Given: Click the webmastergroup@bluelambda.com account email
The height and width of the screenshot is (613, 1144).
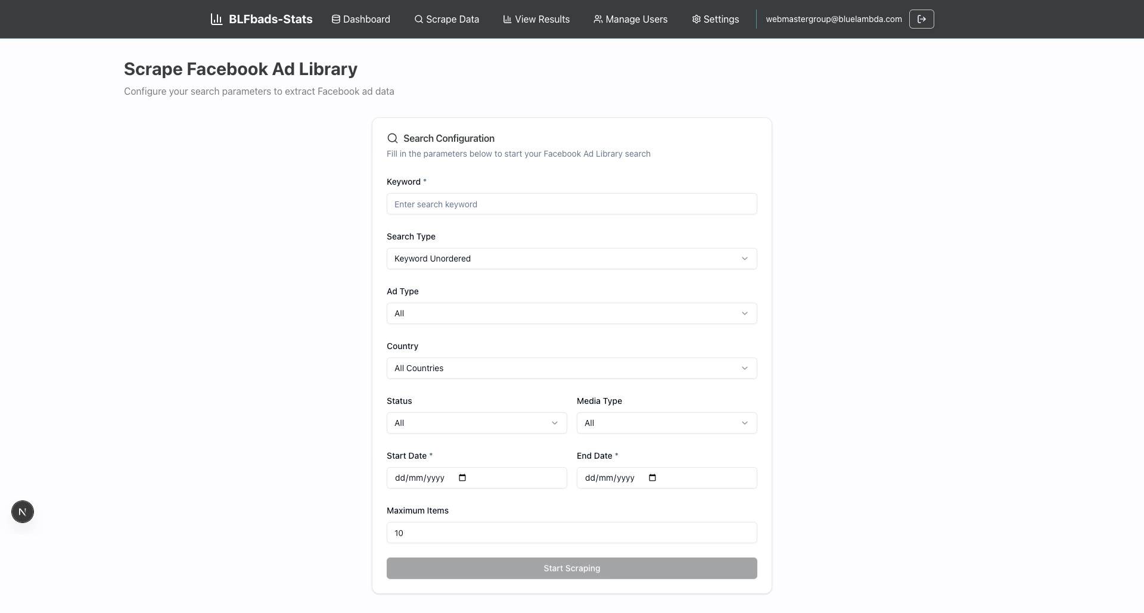Looking at the screenshot, I should [x=834, y=19].
